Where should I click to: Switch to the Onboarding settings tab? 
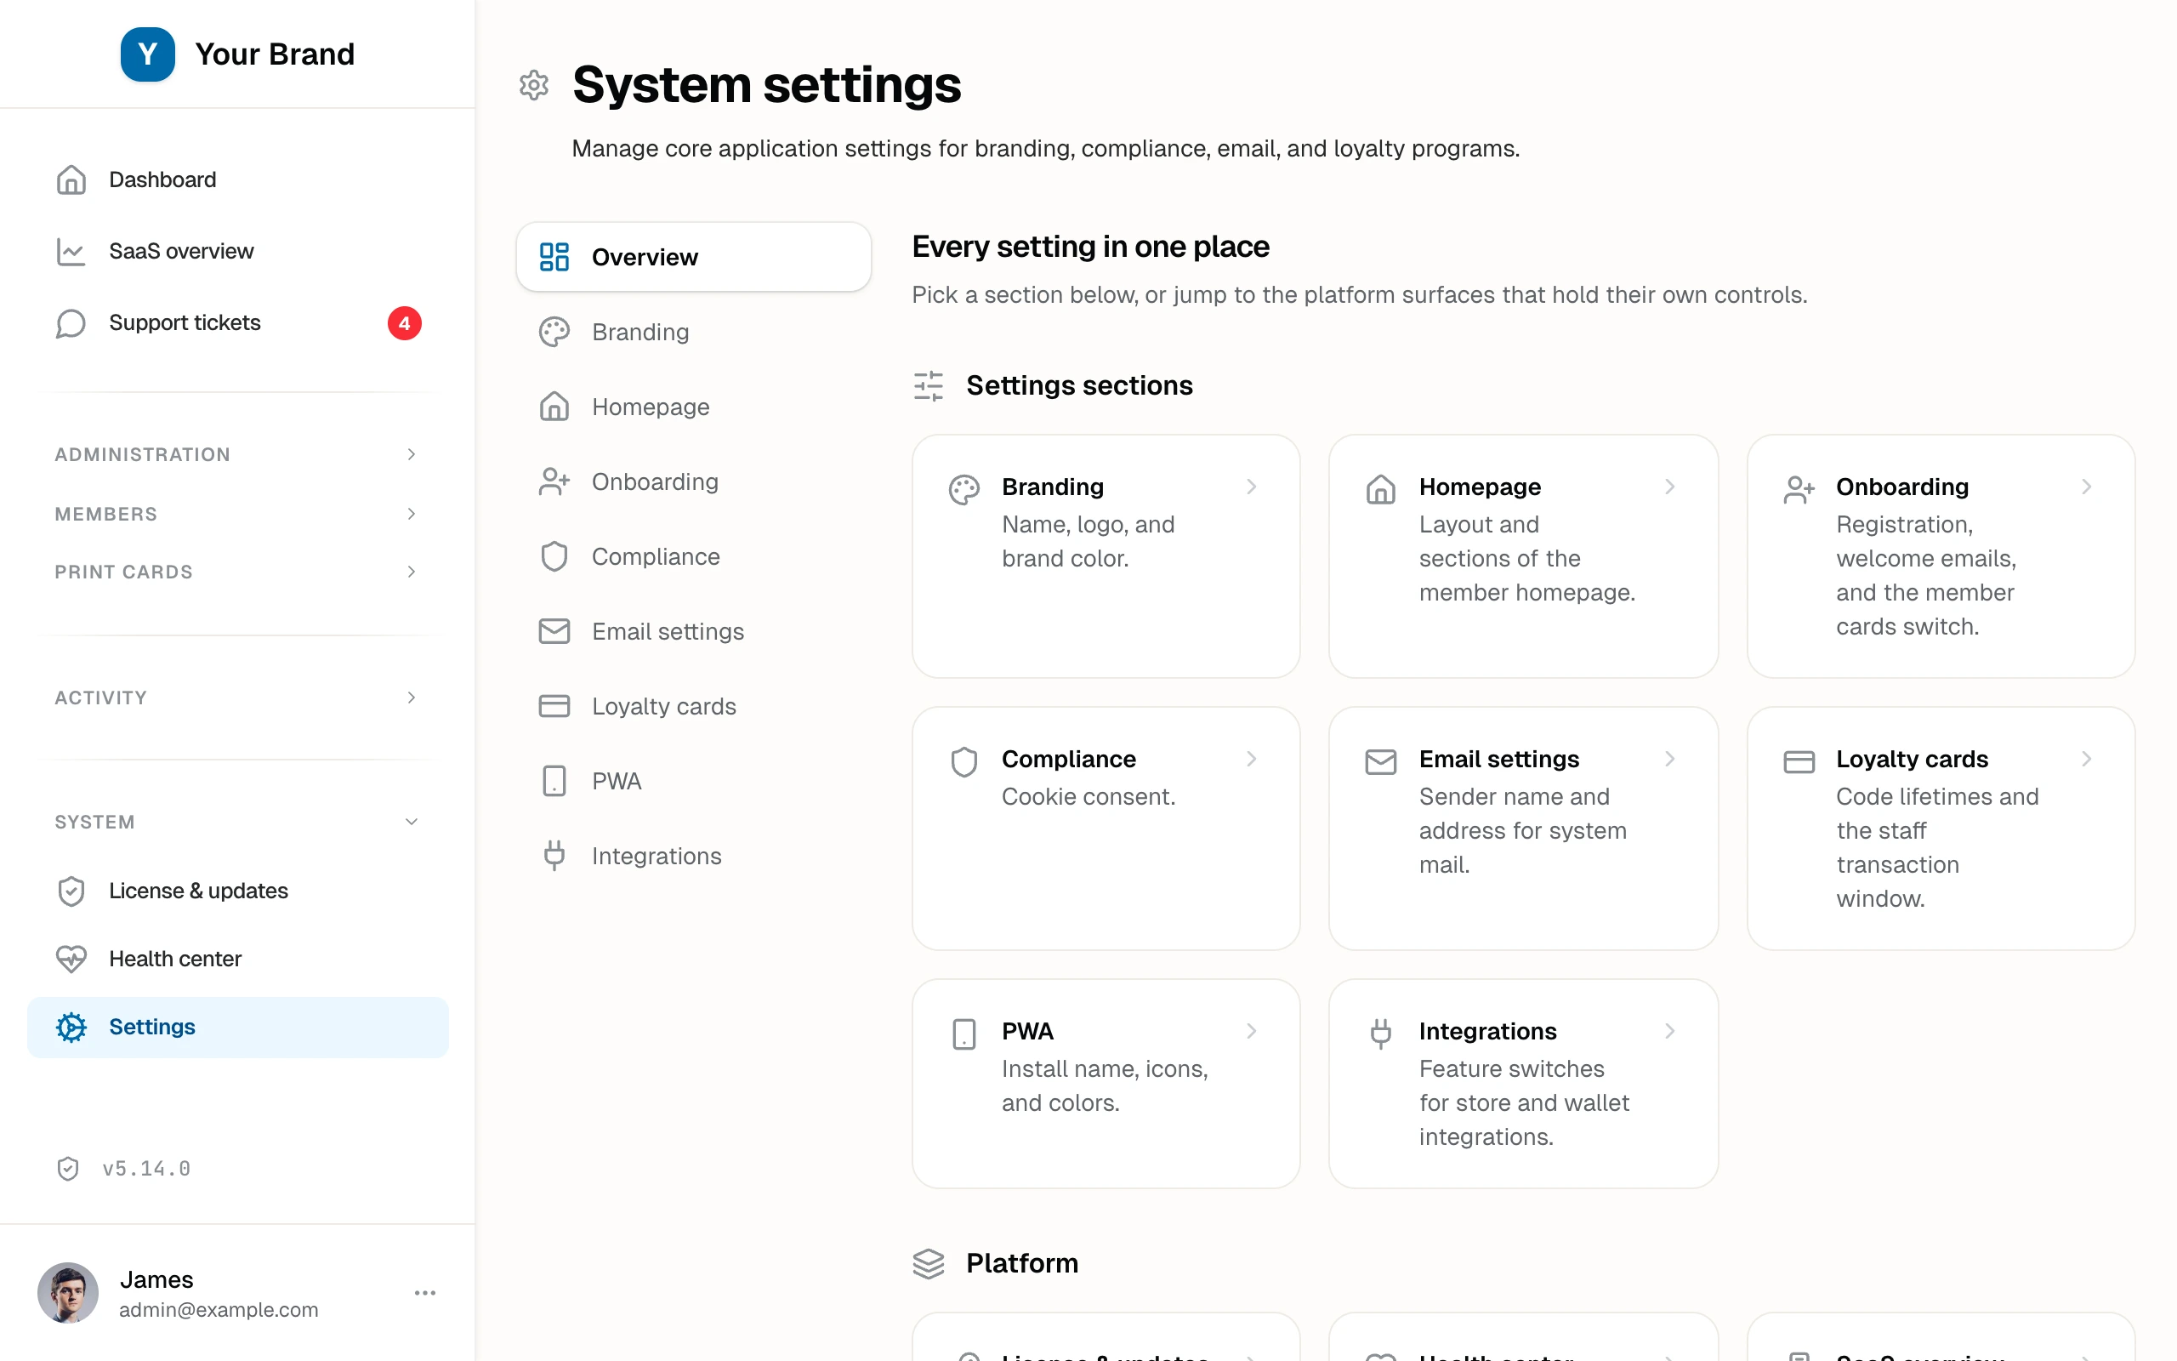694,481
